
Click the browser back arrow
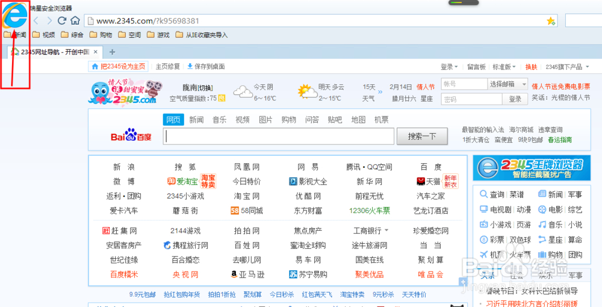pos(37,20)
